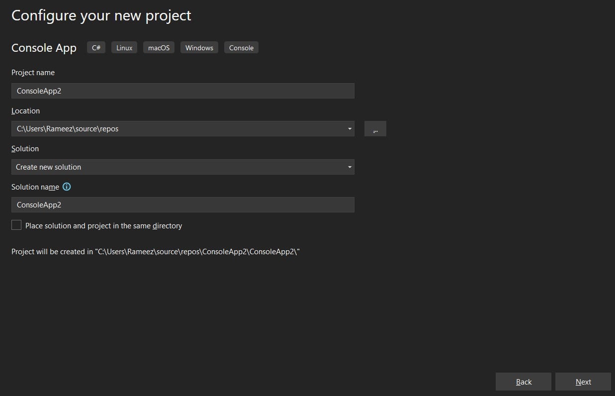Click the 'Configure your new project' heading
Viewport: 615px width, 396px height.
[101, 15]
